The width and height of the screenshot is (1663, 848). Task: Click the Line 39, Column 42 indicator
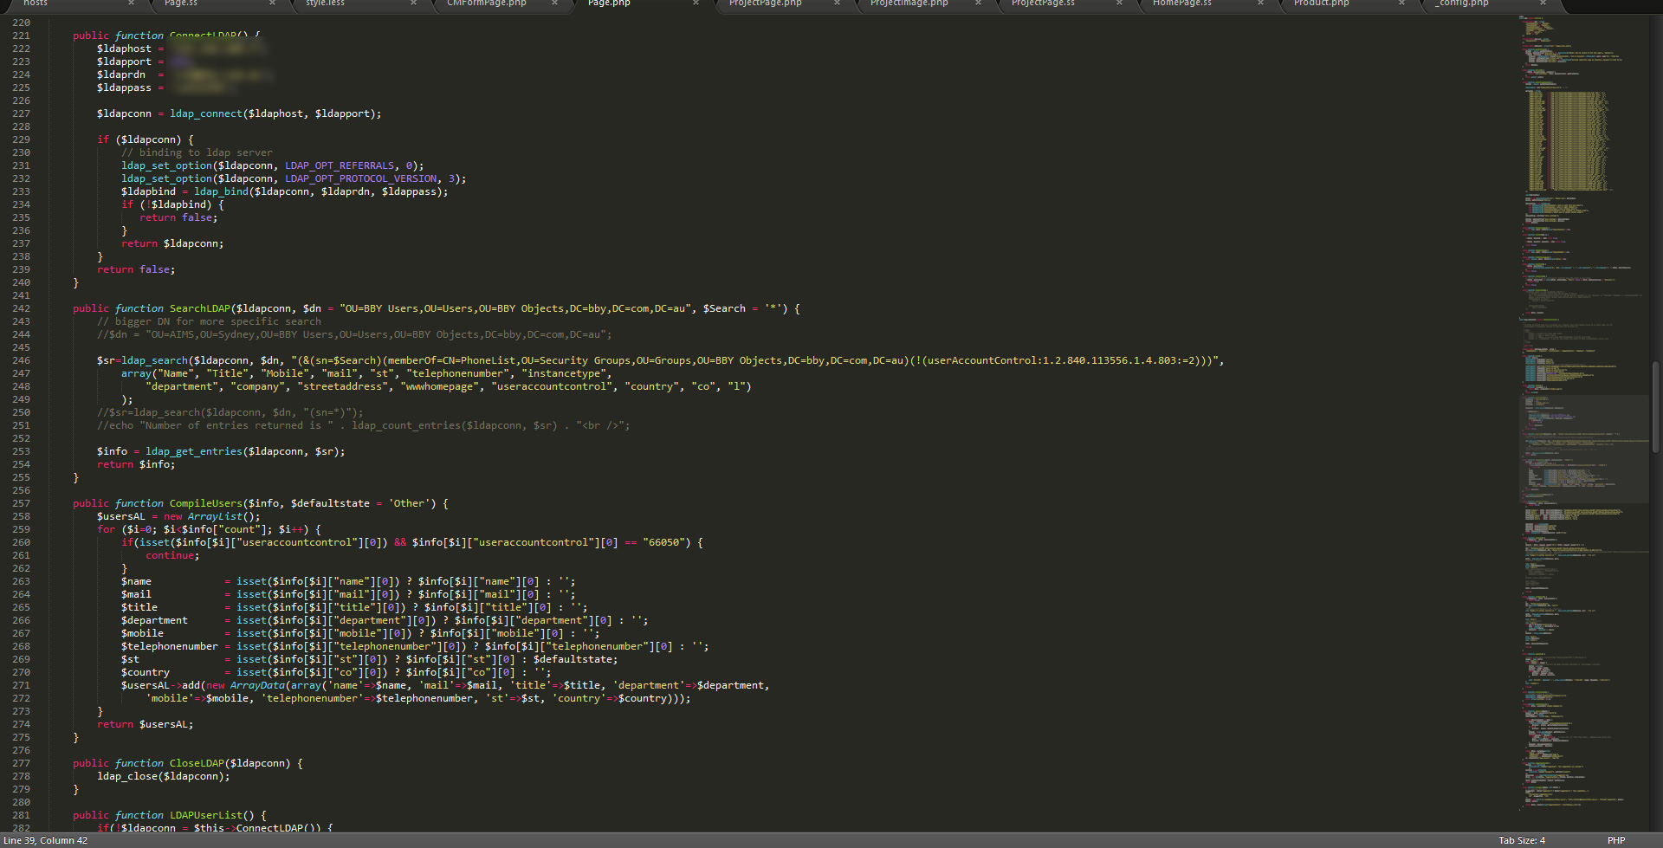(x=46, y=840)
